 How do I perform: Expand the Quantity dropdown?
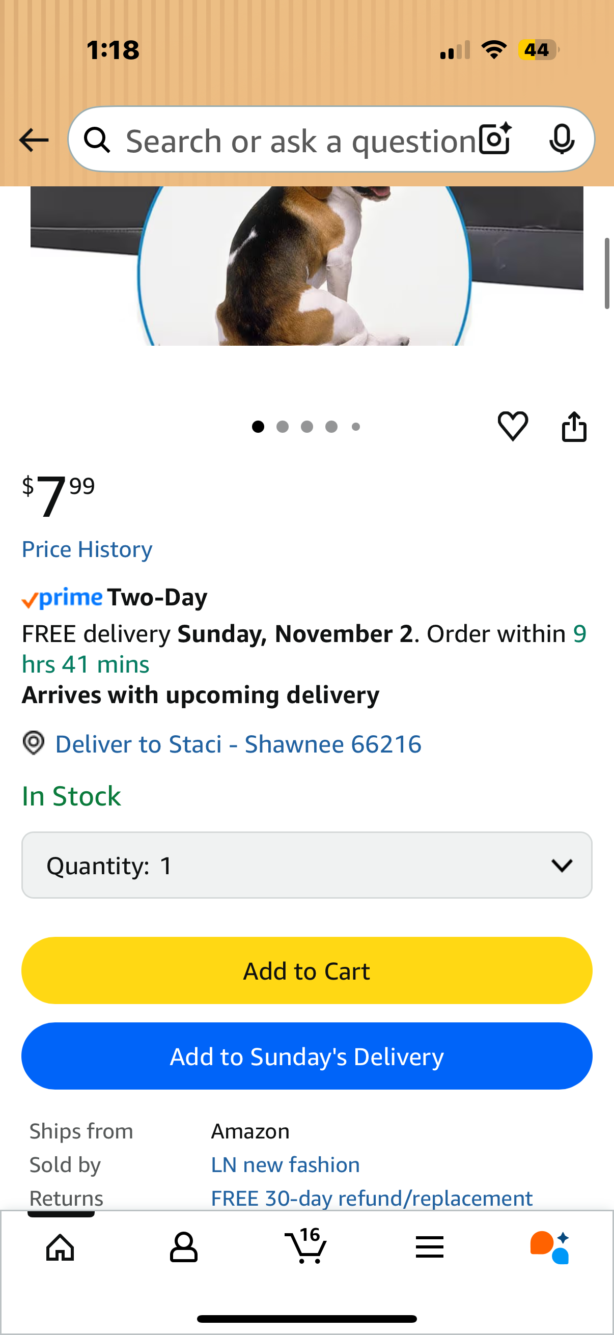click(306, 865)
